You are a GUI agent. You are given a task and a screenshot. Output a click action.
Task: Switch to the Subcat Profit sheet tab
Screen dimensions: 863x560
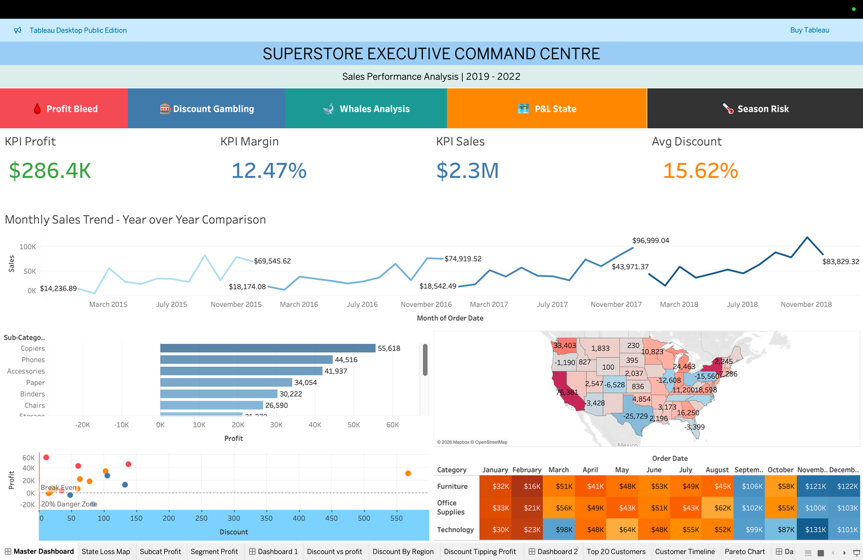160,551
